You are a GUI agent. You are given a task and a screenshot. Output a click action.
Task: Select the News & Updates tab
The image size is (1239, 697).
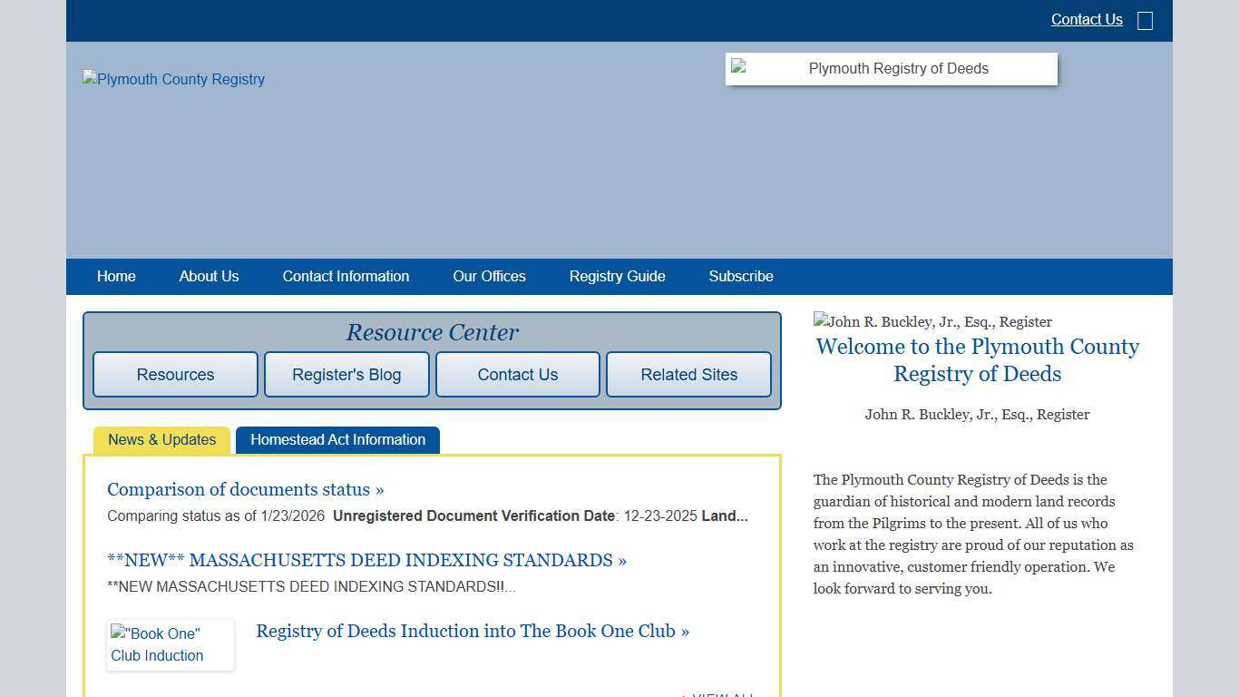161,440
